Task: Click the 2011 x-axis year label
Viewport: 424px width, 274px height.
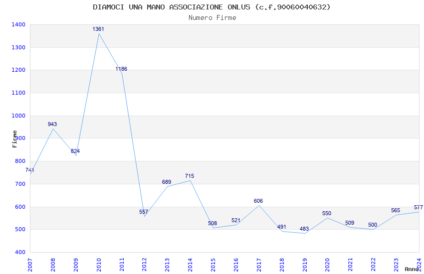Action: (122, 265)
